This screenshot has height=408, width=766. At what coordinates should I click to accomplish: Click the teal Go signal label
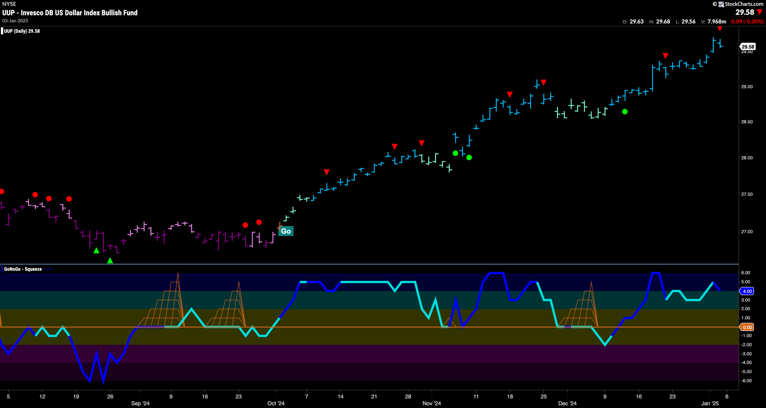[286, 231]
